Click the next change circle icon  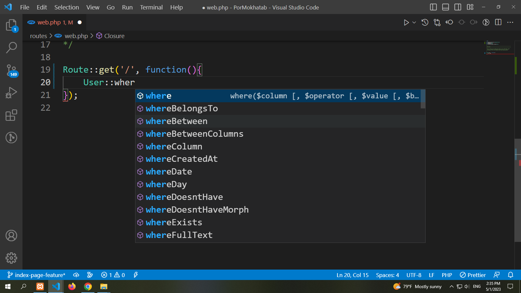coord(474,22)
